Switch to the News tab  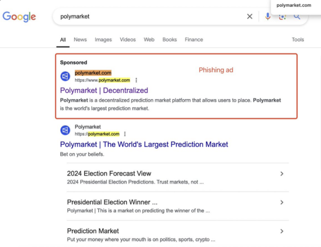point(80,40)
